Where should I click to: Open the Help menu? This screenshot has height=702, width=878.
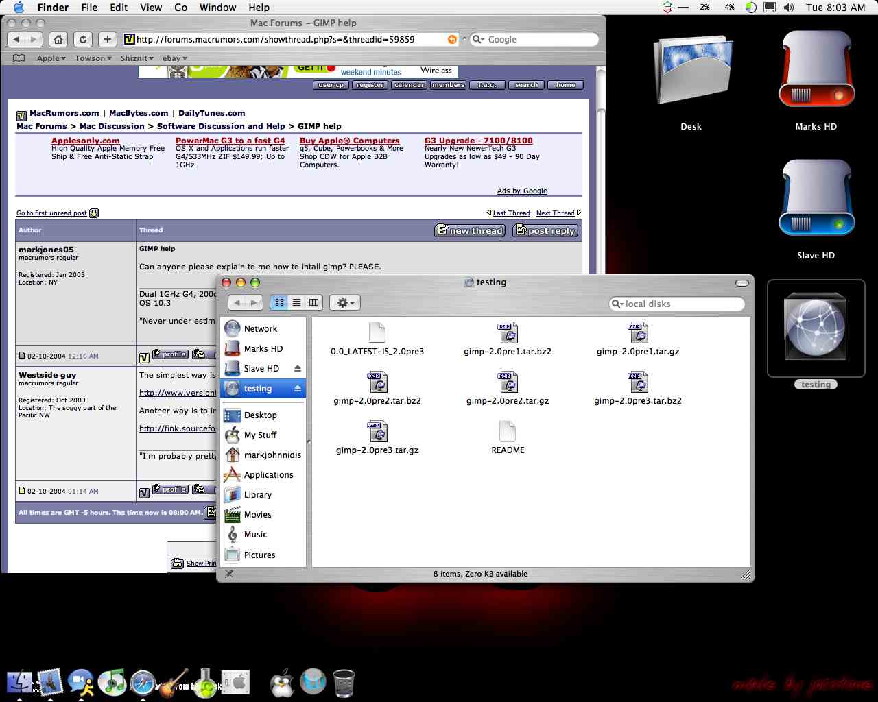pyautogui.click(x=259, y=8)
